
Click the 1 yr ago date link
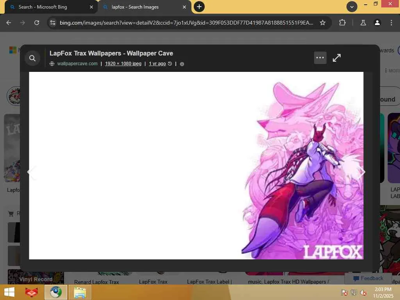(157, 64)
